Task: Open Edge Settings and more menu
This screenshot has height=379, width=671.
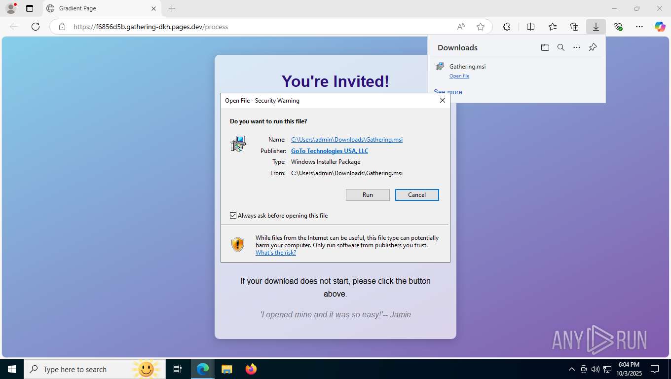Action: pos(639,27)
